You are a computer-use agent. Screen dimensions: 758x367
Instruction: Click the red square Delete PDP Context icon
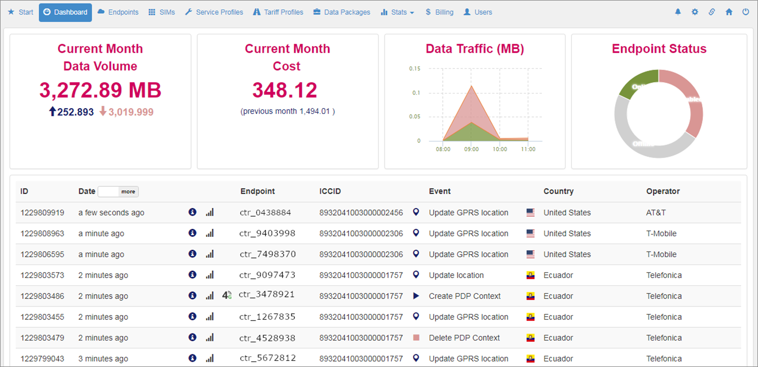[x=416, y=338]
